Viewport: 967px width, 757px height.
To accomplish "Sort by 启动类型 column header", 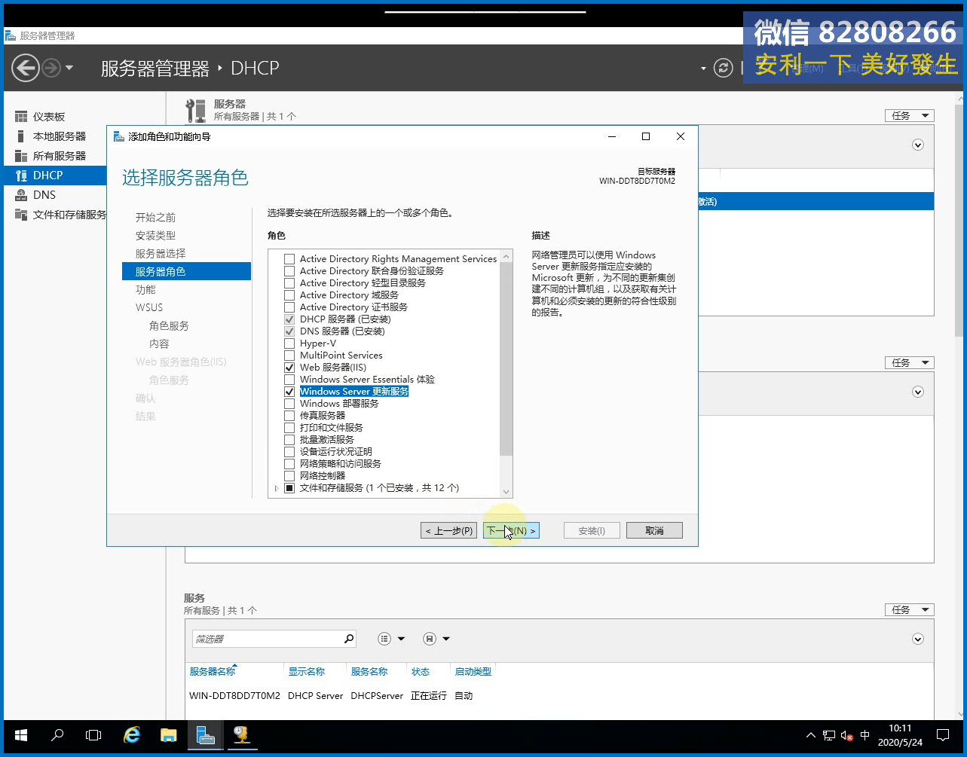I will 473,671.
